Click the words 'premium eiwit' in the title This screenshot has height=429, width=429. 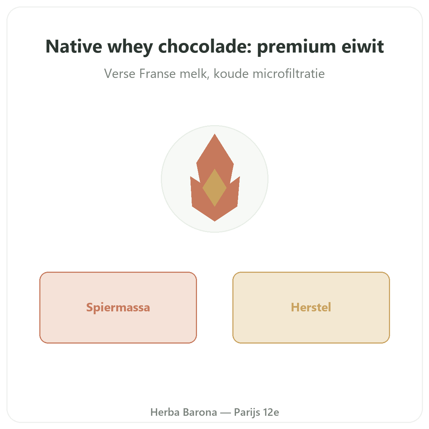point(320,47)
